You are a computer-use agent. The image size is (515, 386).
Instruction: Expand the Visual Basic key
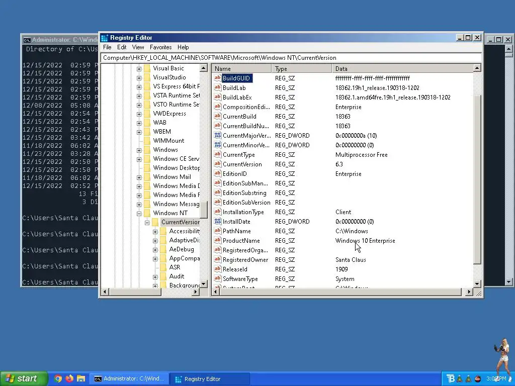(x=139, y=69)
